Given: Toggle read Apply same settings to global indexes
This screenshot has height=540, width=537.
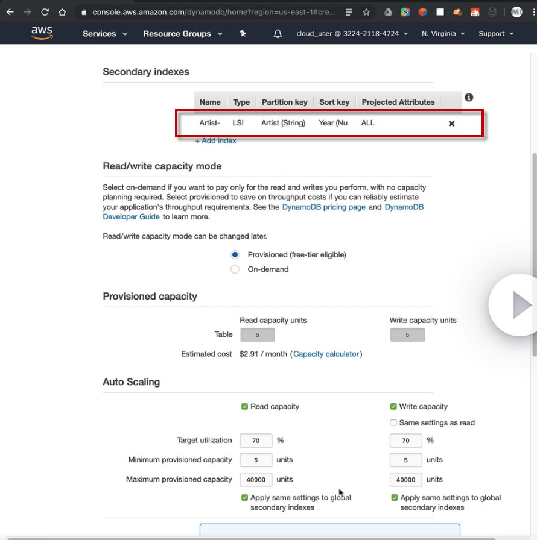Looking at the screenshot, I should tap(245, 498).
